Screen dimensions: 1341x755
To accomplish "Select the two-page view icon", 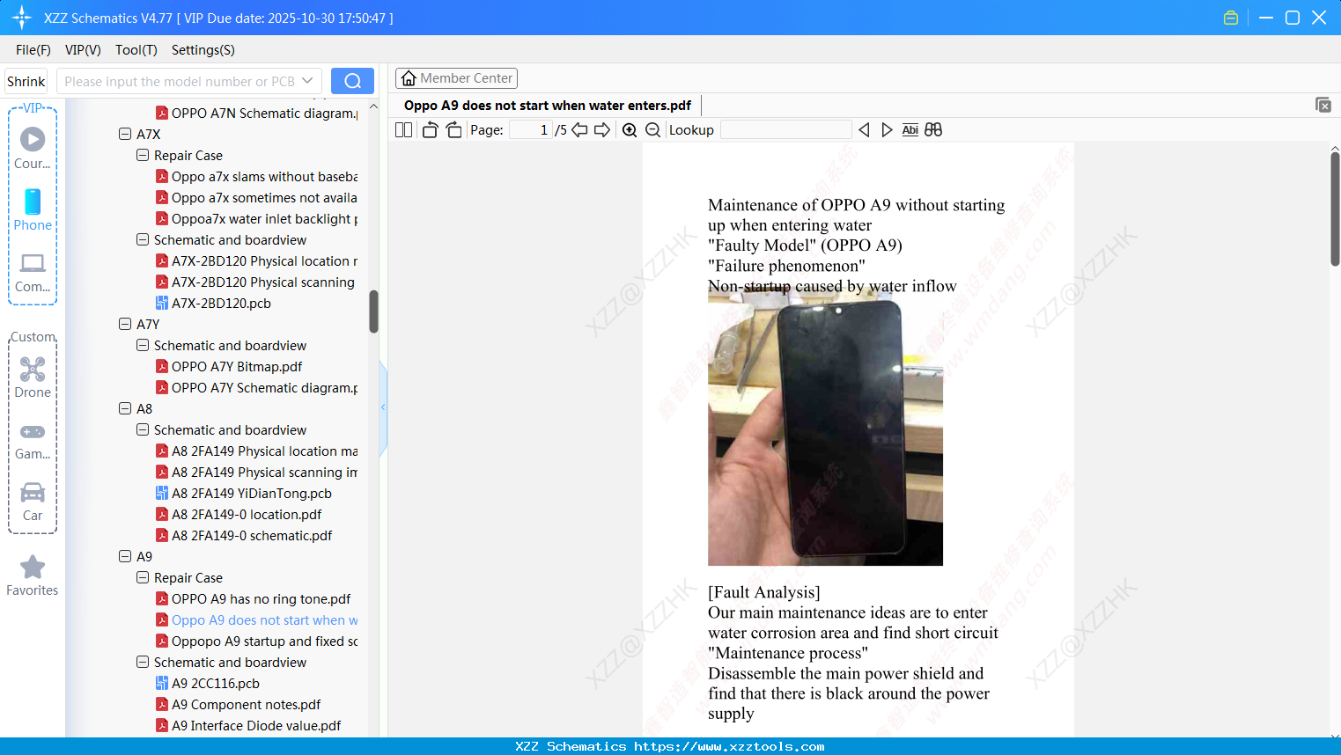I will coord(403,129).
